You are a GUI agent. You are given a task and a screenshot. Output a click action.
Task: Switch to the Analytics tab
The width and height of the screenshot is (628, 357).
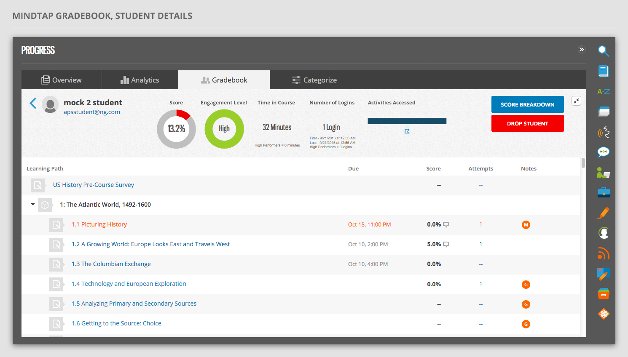[x=140, y=80]
